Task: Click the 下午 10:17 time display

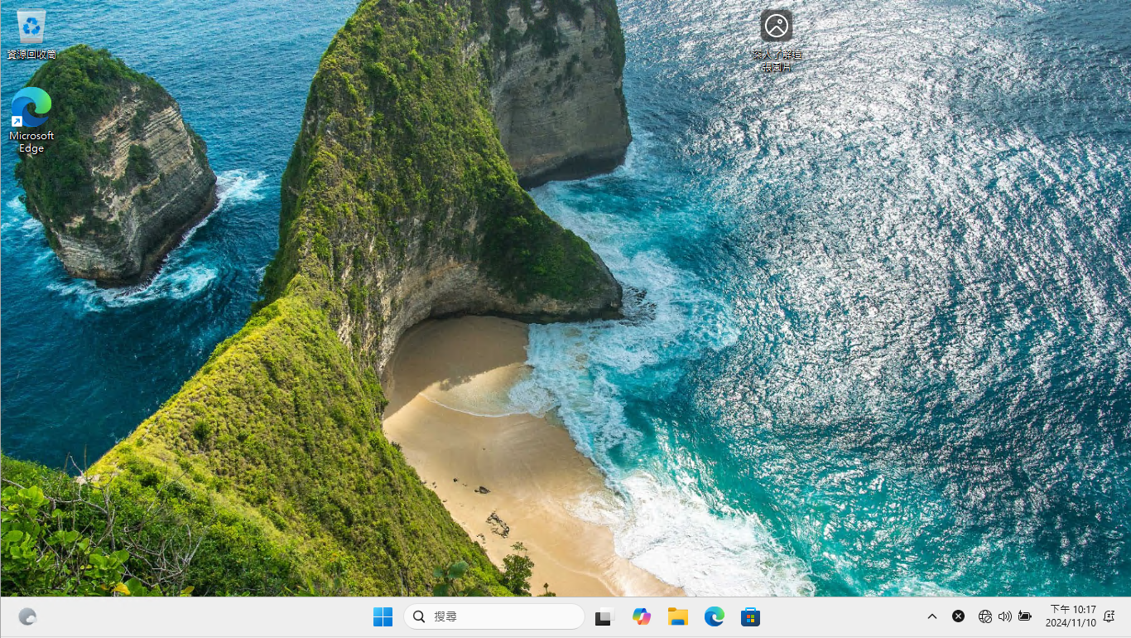Action: (x=1072, y=611)
